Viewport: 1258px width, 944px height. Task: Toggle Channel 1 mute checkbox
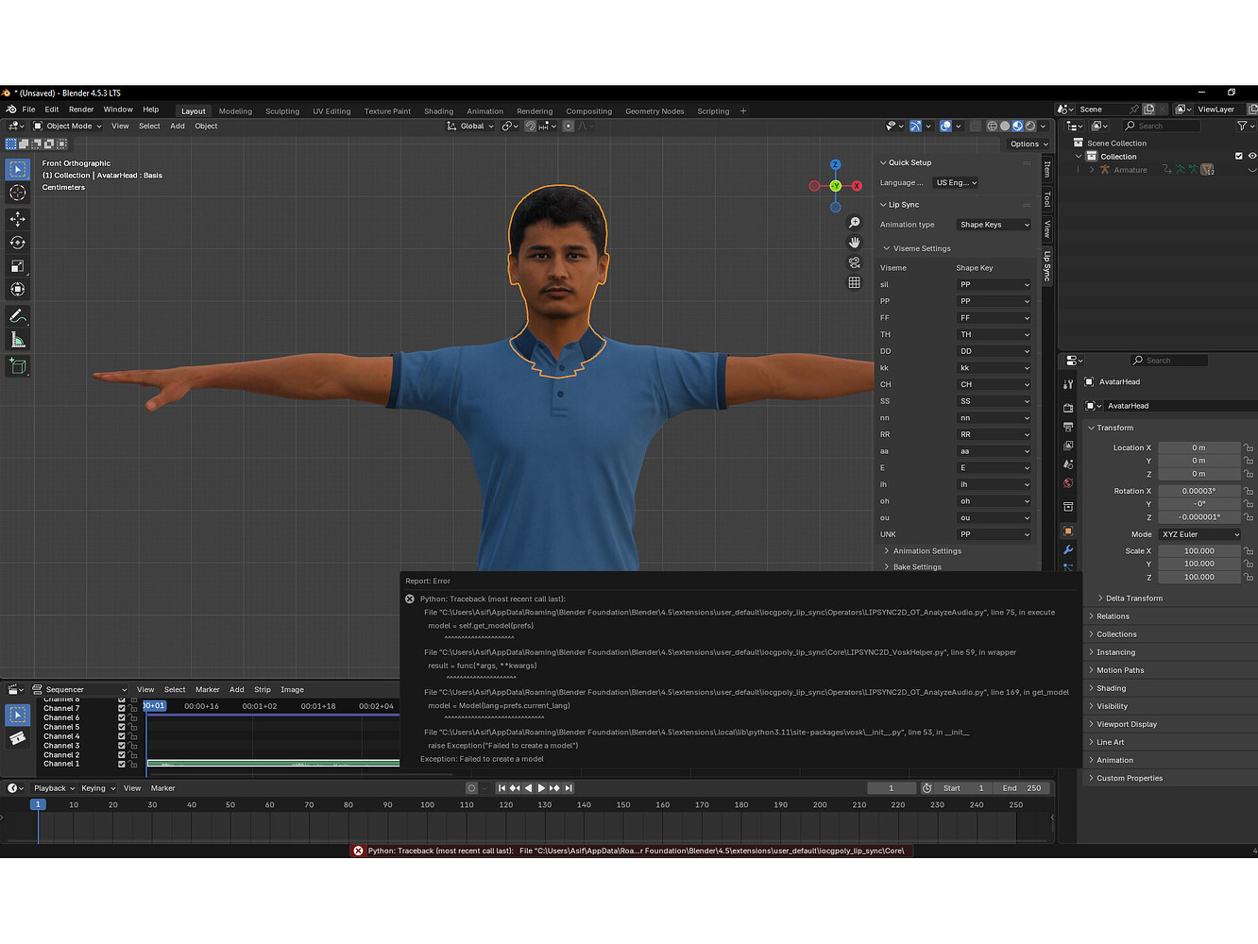(121, 764)
